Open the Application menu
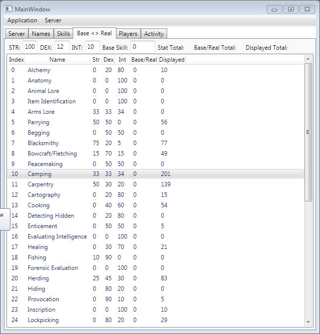320x334 pixels. (x=22, y=20)
